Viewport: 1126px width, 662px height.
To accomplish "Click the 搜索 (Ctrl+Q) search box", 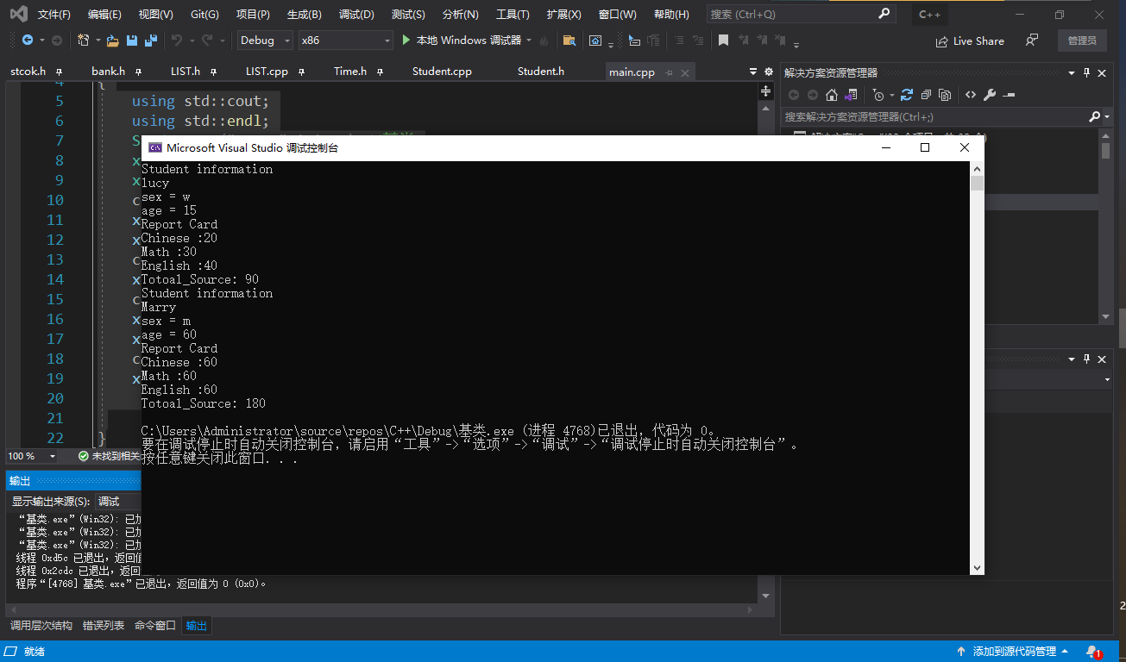I will (801, 15).
